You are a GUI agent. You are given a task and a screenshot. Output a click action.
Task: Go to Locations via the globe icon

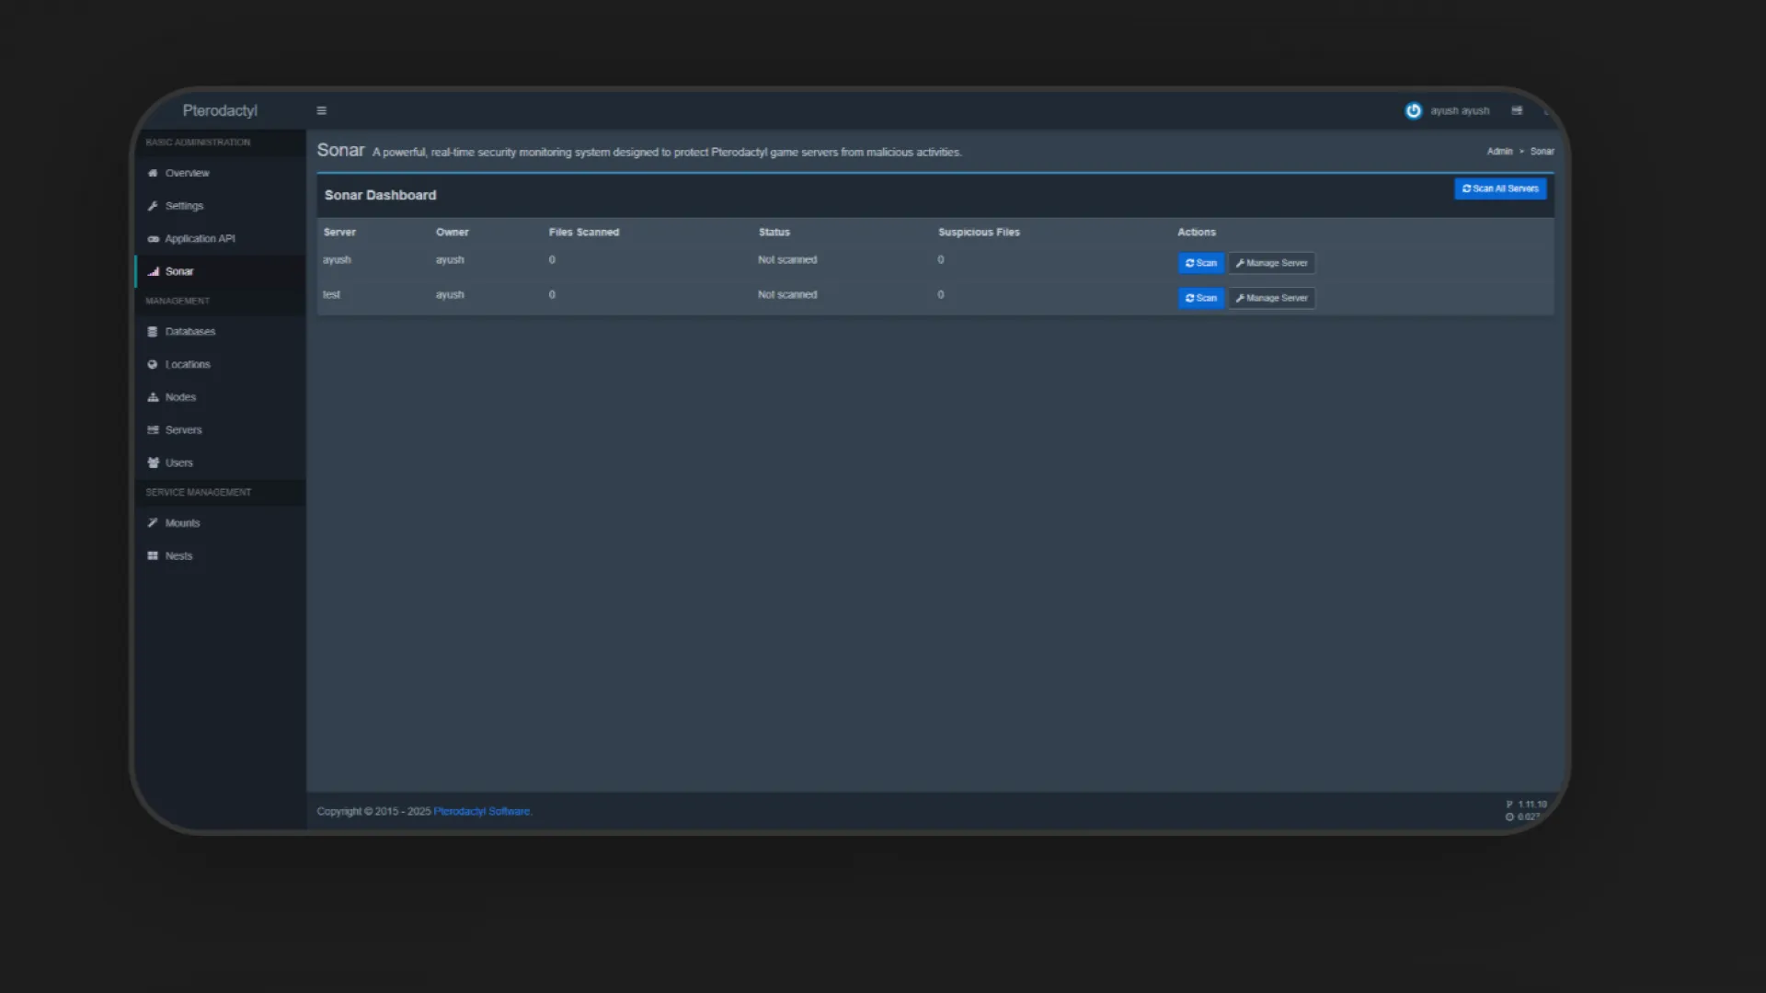tap(153, 364)
